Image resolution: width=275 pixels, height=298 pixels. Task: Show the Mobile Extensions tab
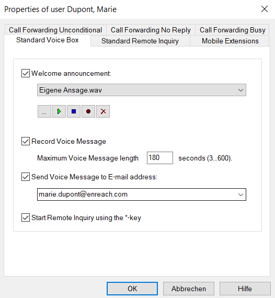230,41
